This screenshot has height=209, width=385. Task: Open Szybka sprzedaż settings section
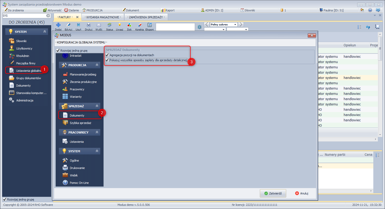coord(80,123)
